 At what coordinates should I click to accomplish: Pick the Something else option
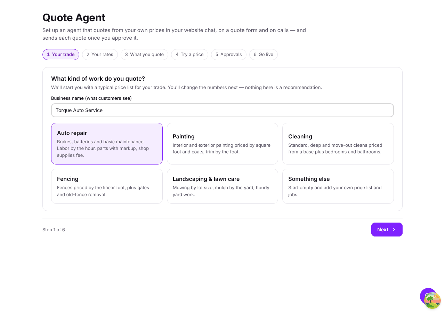tap(338, 186)
